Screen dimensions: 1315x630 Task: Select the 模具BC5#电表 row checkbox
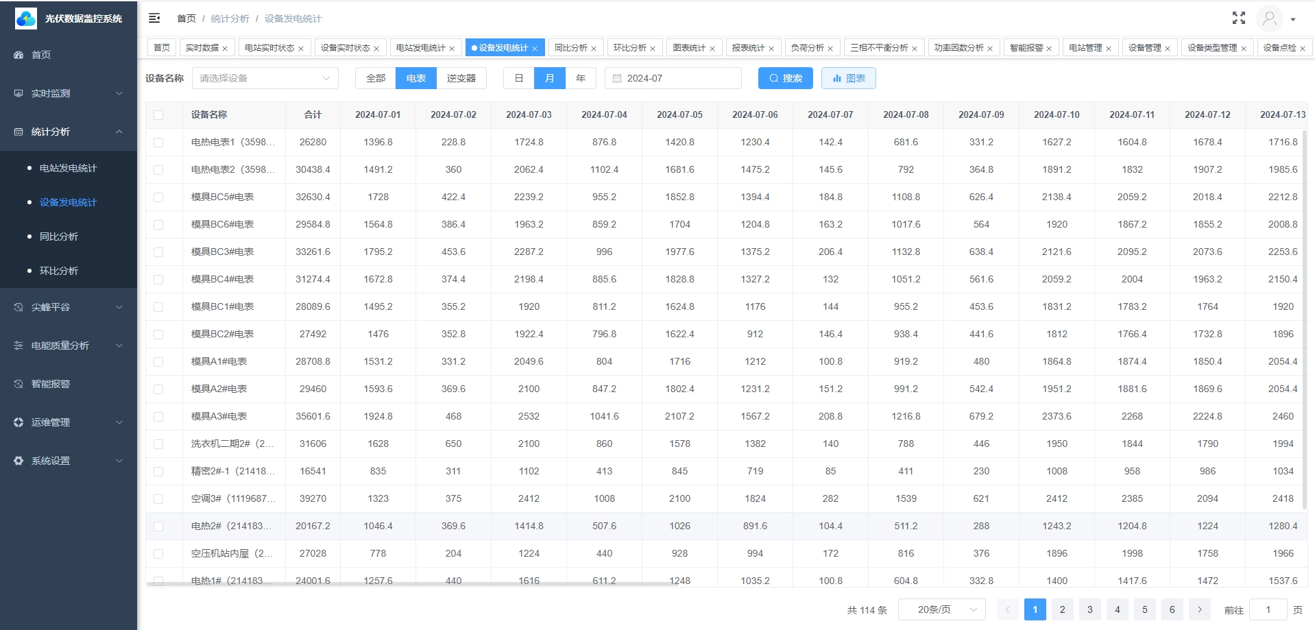pos(158,197)
